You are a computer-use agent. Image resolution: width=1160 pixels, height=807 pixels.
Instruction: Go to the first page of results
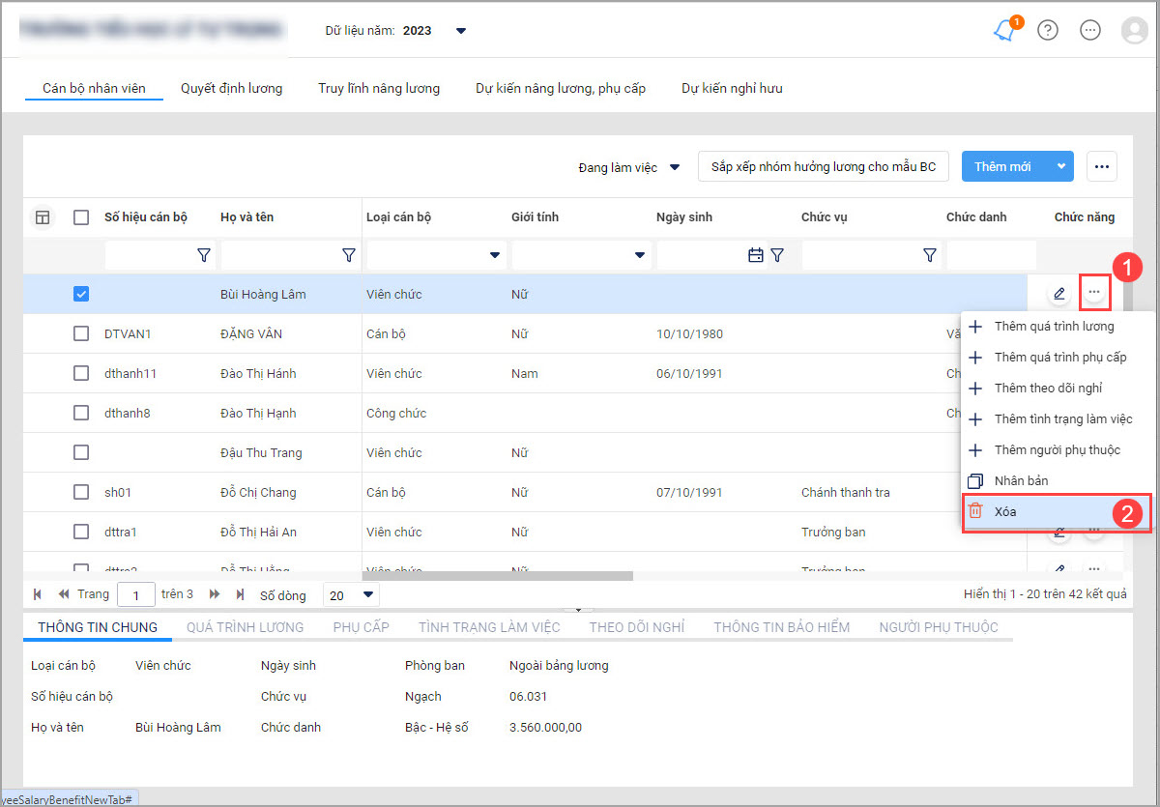pos(38,594)
